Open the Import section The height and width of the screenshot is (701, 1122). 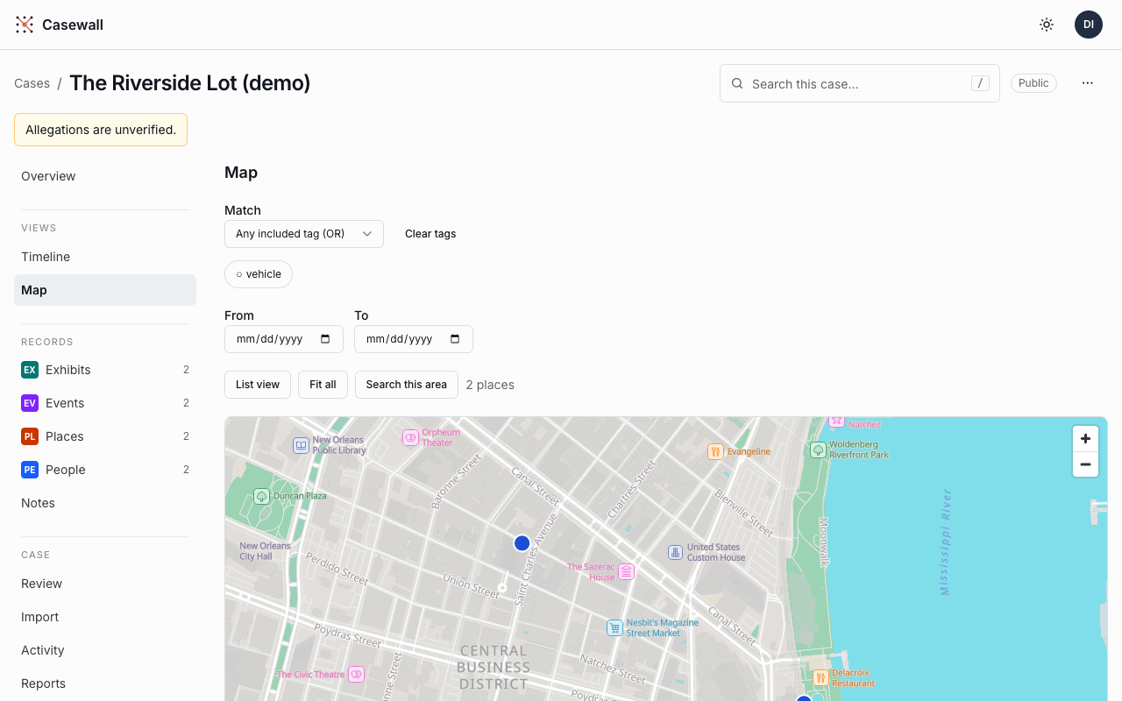tap(105, 617)
